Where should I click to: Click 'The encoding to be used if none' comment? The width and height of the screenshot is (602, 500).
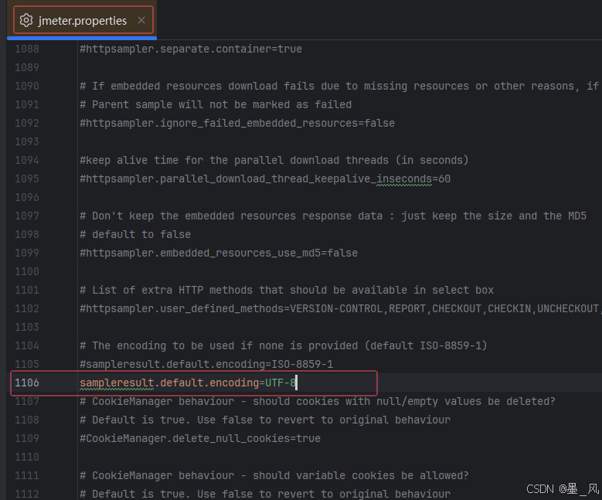[x=284, y=345]
